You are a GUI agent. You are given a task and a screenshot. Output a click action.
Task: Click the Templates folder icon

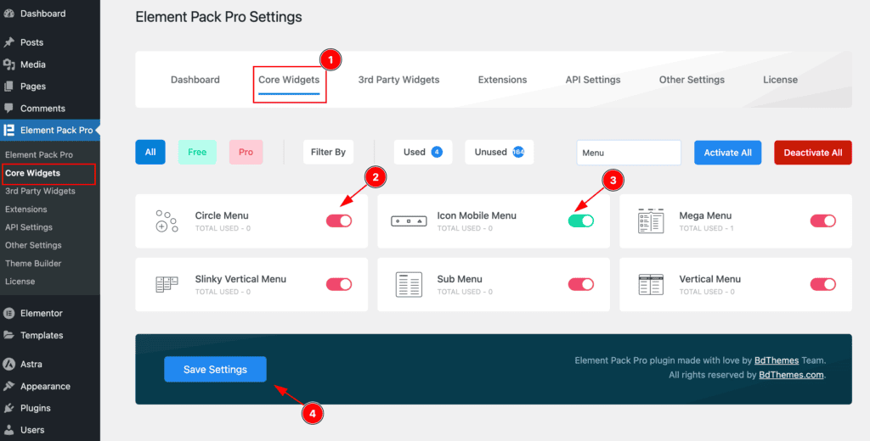8,335
